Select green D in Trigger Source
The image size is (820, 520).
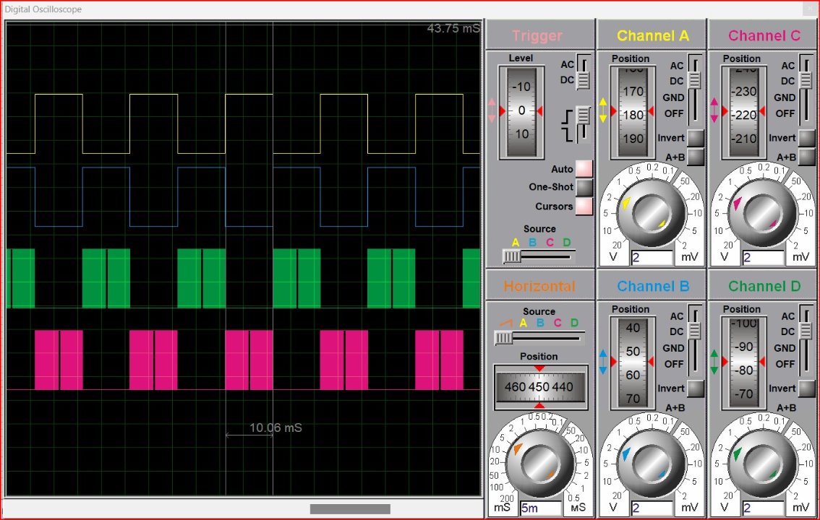pyautogui.click(x=567, y=242)
